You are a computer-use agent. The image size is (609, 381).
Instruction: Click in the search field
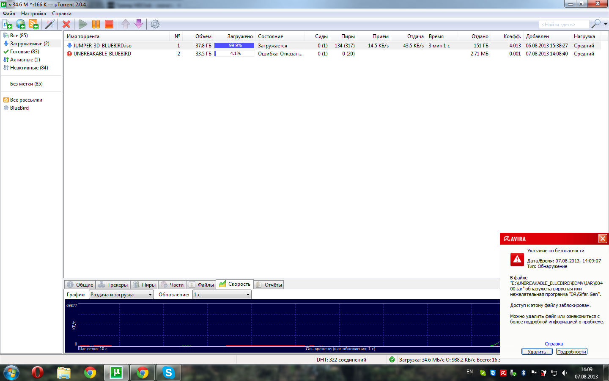(x=564, y=25)
